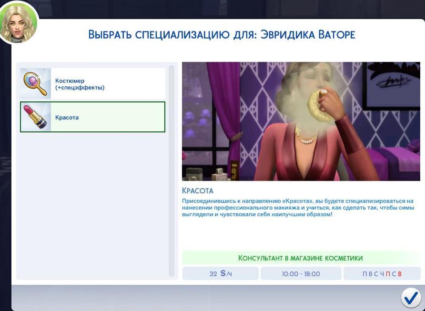Click the specialization list scrollbar
This screenshot has height=311, width=425.
click(172, 171)
